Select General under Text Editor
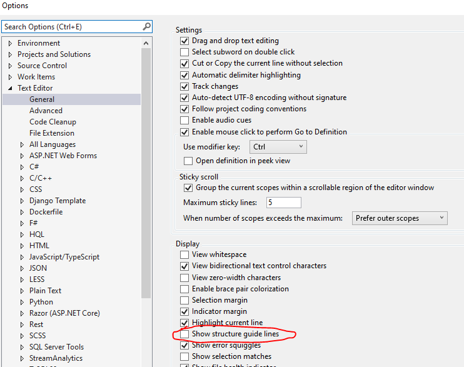 click(72, 99)
